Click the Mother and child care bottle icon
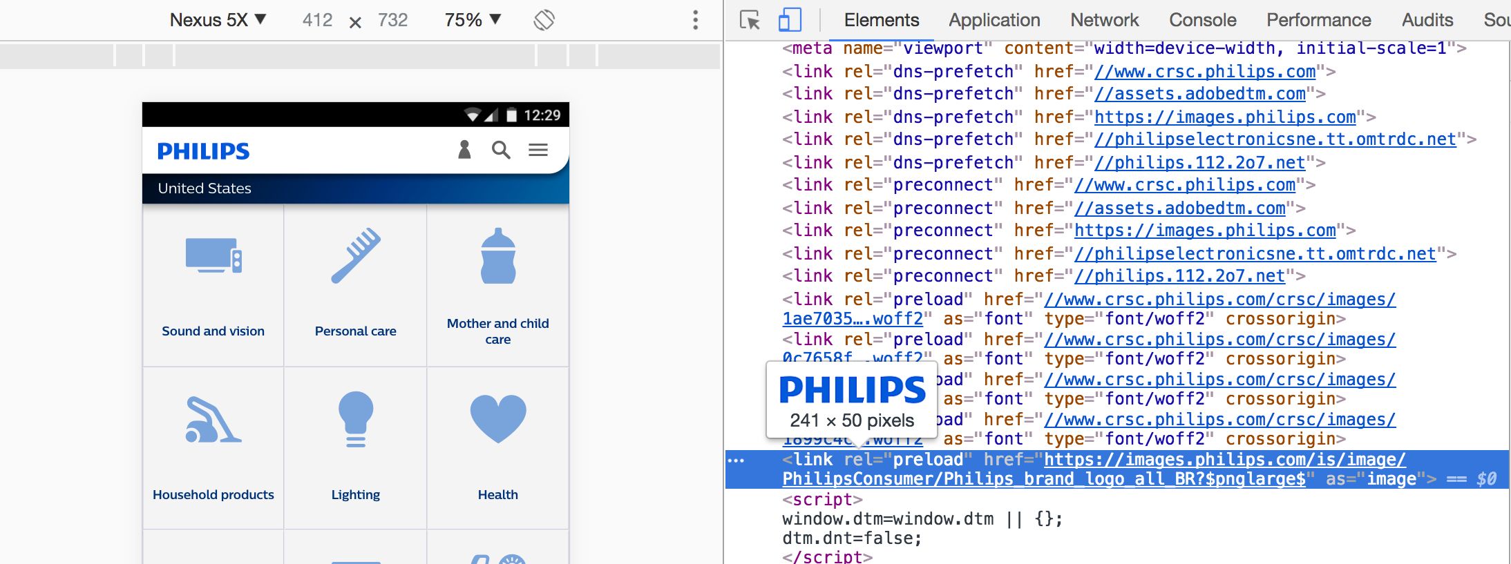1511x564 pixels. (498, 256)
